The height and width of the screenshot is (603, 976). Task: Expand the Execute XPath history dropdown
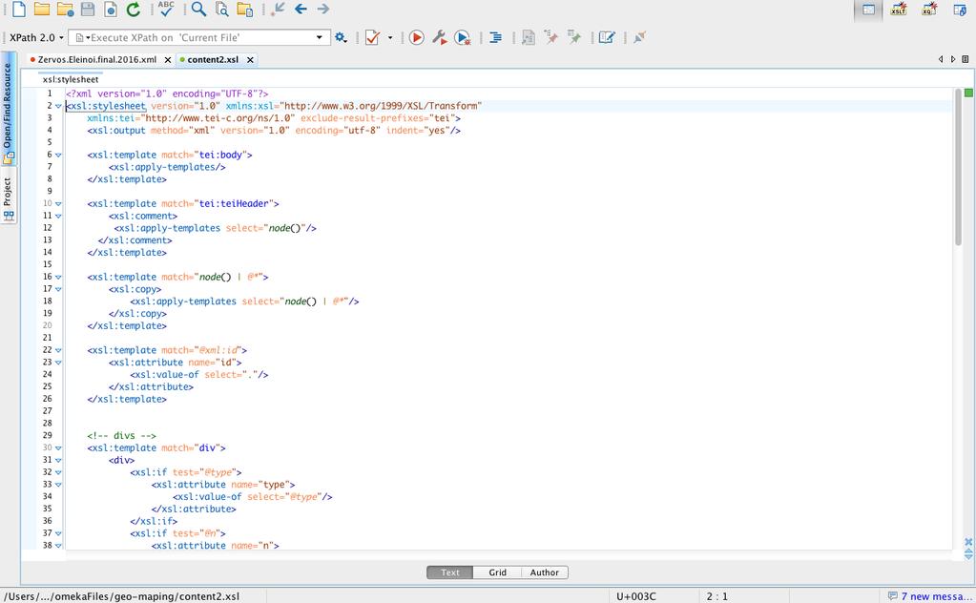pyautogui.click(x=320, y=37)
